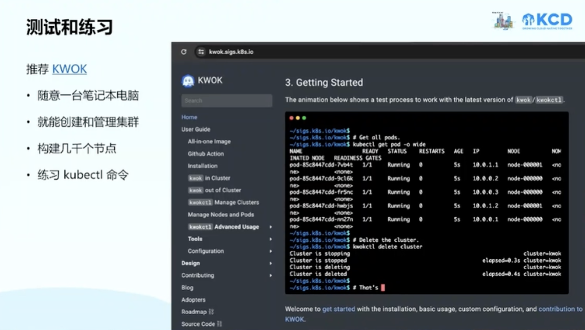
Task: Click the kwok.sigs.k8s.io address bar
Action: coord(389,52)
